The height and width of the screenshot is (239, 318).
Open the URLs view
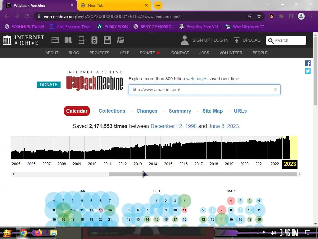click(x=240, y=111)
